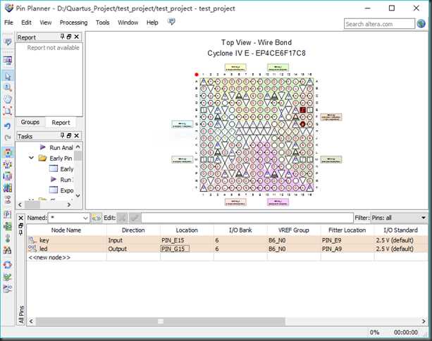
Task: Click the Location column header
Action: coord(187,230)
